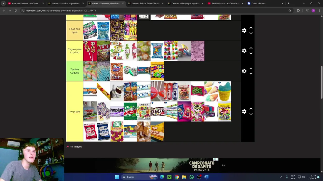This screenshot has width=323, height=181.
Task: Pick the Mentitas green pack image
Action: click(x=130, y=111)
